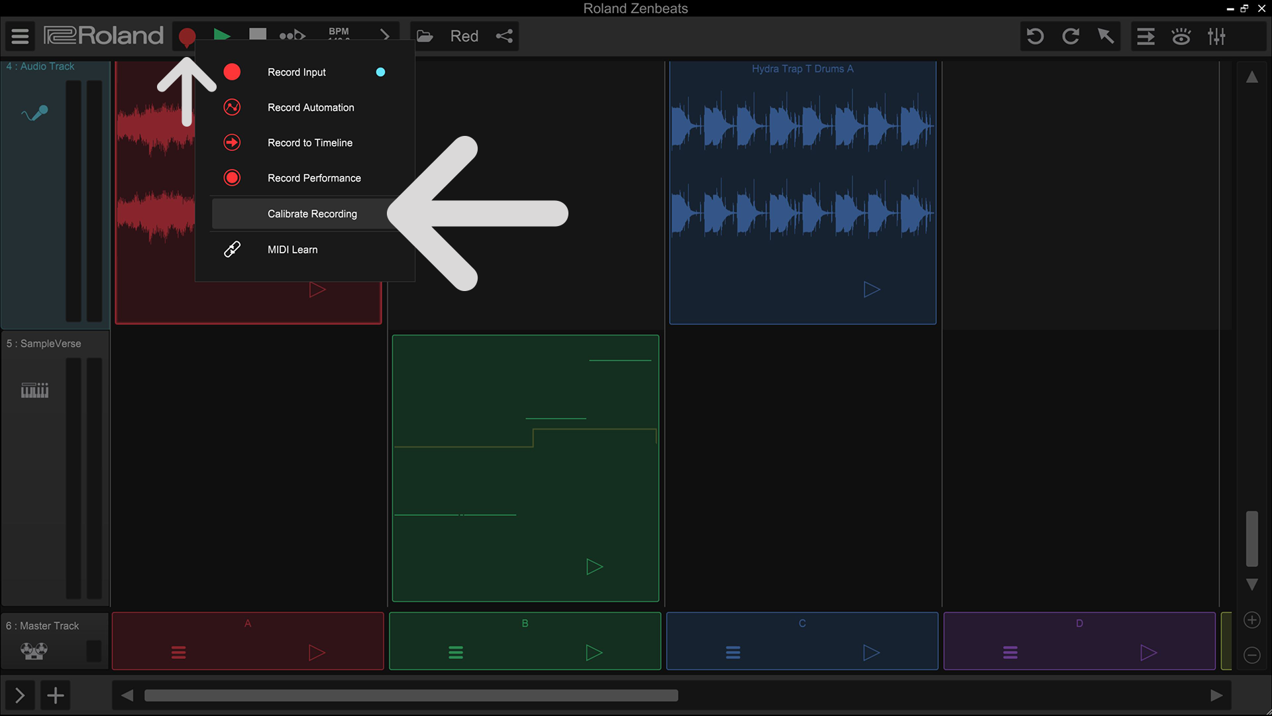Viewport: 1272px width, 716px height.
Task: Click the MIDI Learn link icon
Action: click(x=232, y=249)
